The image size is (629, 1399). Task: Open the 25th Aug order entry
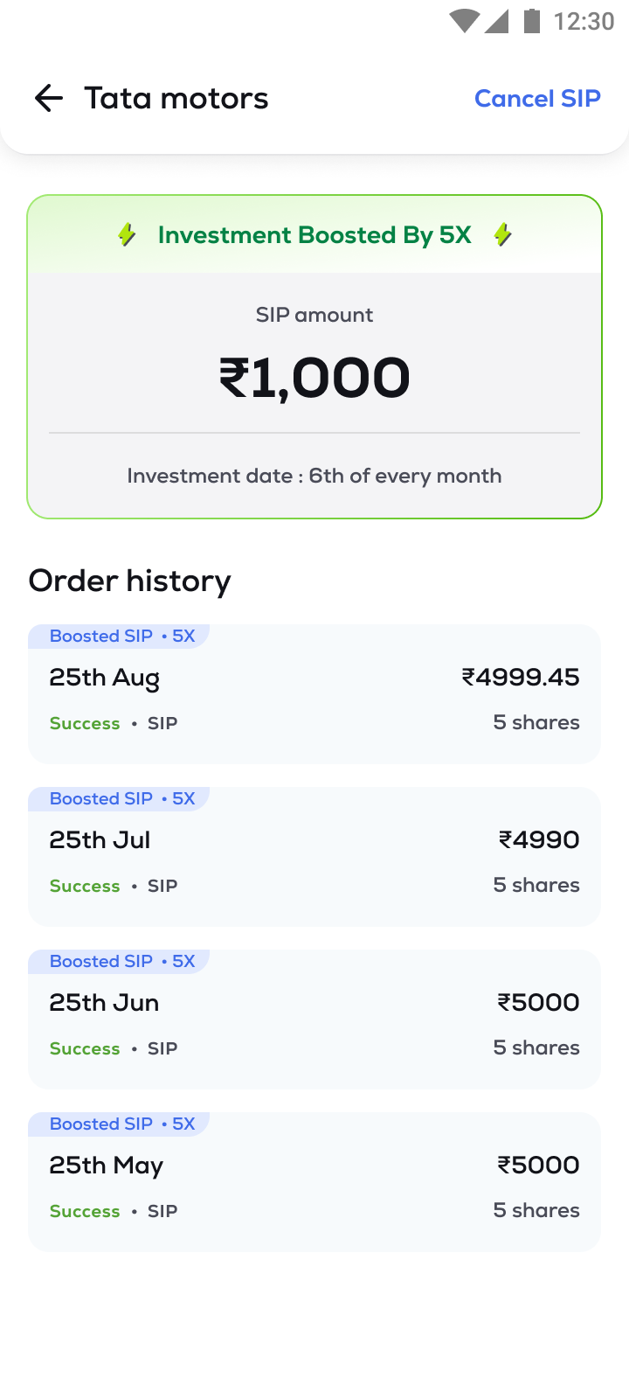tap(314, 699)
